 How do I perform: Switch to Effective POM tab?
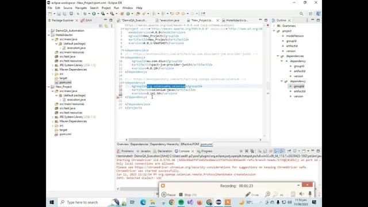pos(190,144)
